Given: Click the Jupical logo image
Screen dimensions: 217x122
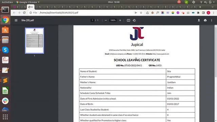Looking at the screenshot, I should pyautogui.click(x=137, y=34).
